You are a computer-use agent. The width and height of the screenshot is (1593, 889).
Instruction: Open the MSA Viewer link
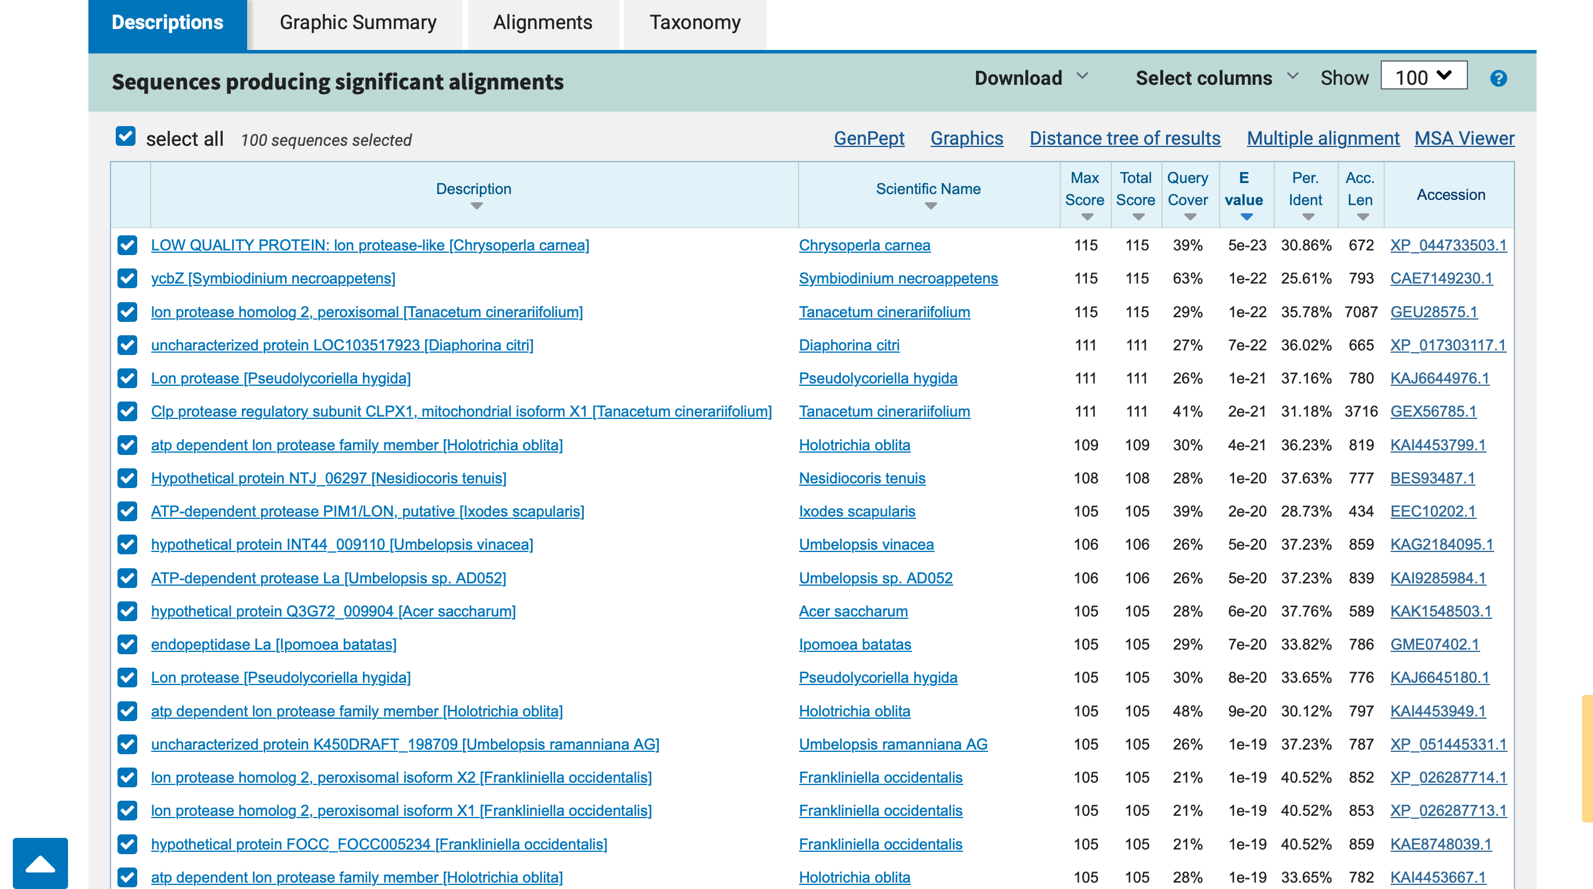tap(1464, 138)
